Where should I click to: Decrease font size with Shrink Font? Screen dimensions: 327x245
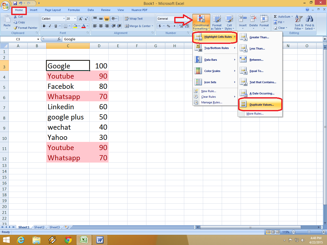86,19
